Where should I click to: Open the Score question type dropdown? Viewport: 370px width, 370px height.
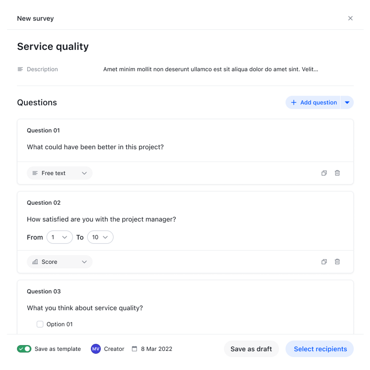pos(60,262)
